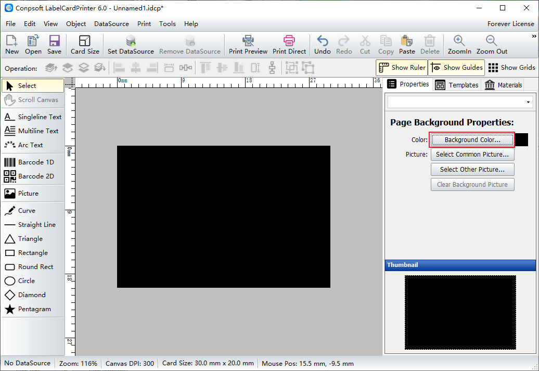Click the Forever License label
Image resolution: width=539 pixels, height=371 pixels.
pyautogui.click(x=510, y=24)
